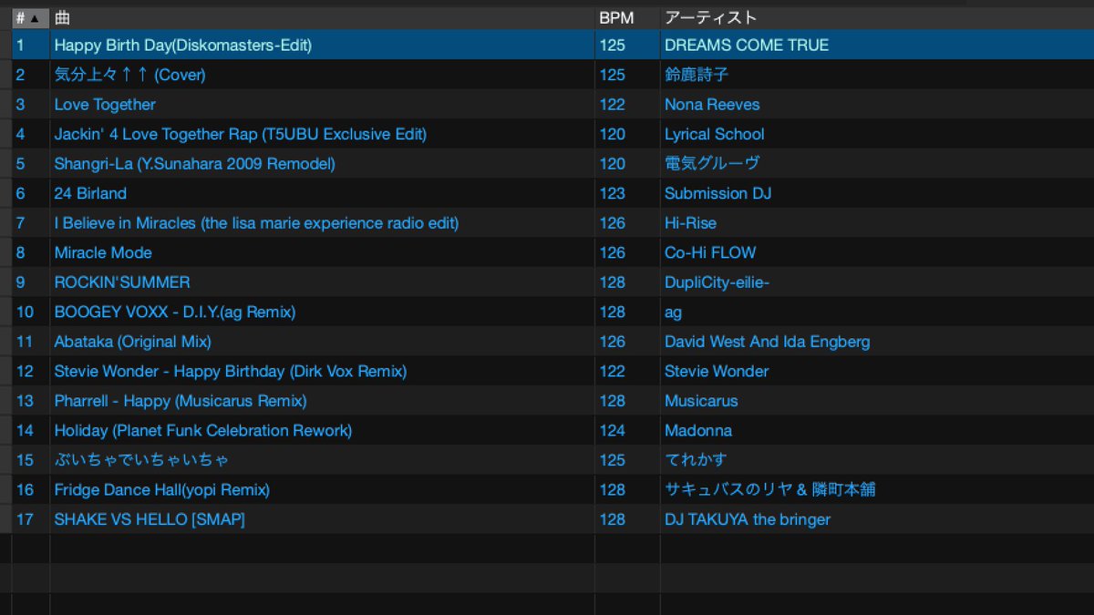Select Pharrell - Happy (Musicarus Remix)
Image resolution: width=1094 pixels, height=615 pixels.
tap(181, 401)
